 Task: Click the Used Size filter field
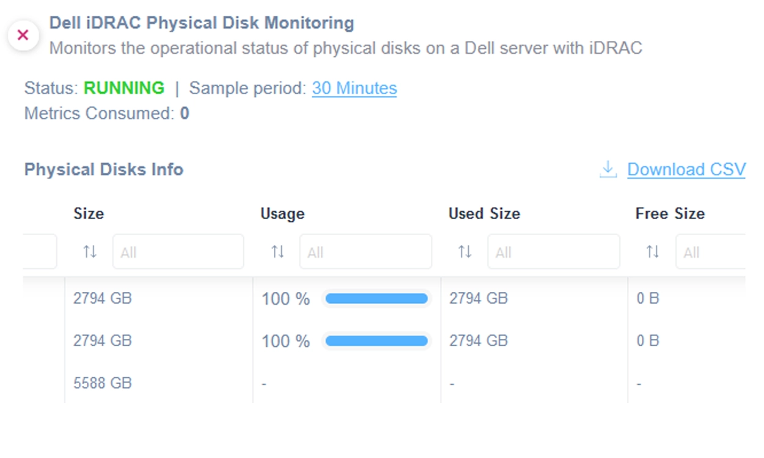(x=553, y=252)
